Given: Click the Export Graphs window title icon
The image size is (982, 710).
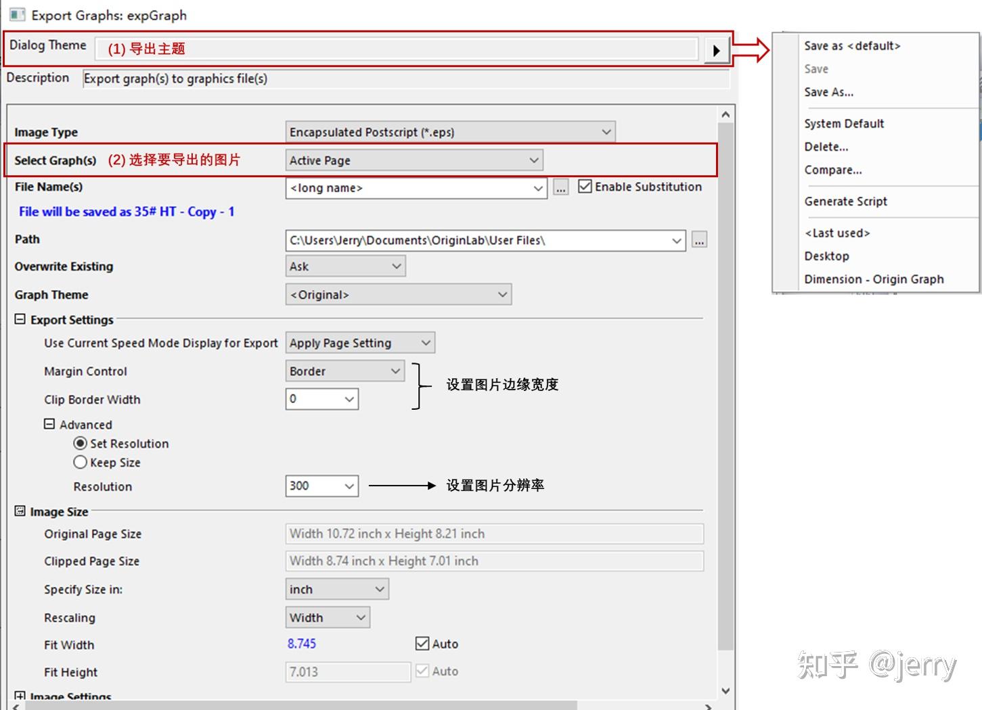Looking at the screenshot, I should (x=17, y=14).
